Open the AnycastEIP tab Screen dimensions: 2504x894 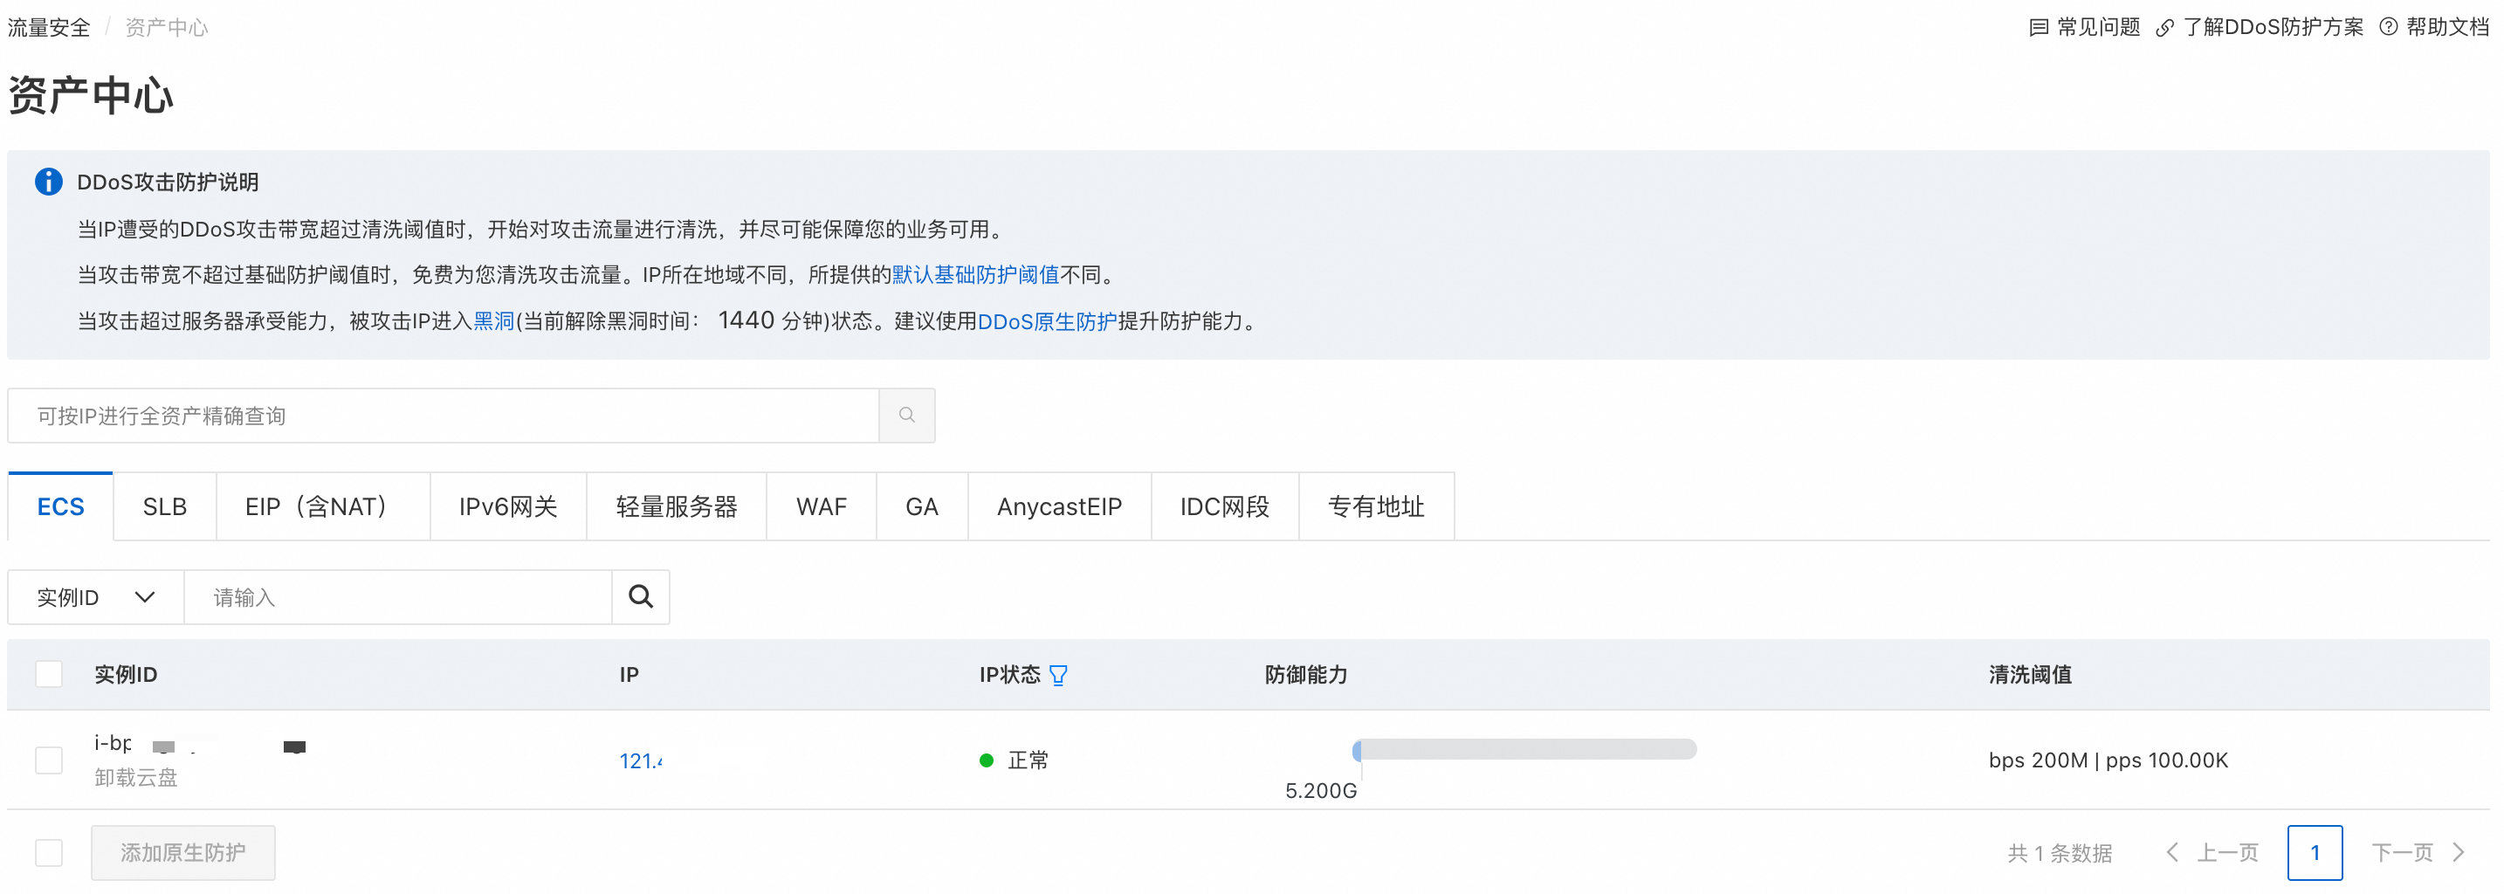coord(1058,506)
